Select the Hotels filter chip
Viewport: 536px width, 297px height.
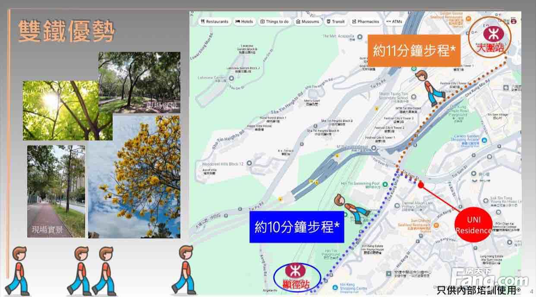244,22
